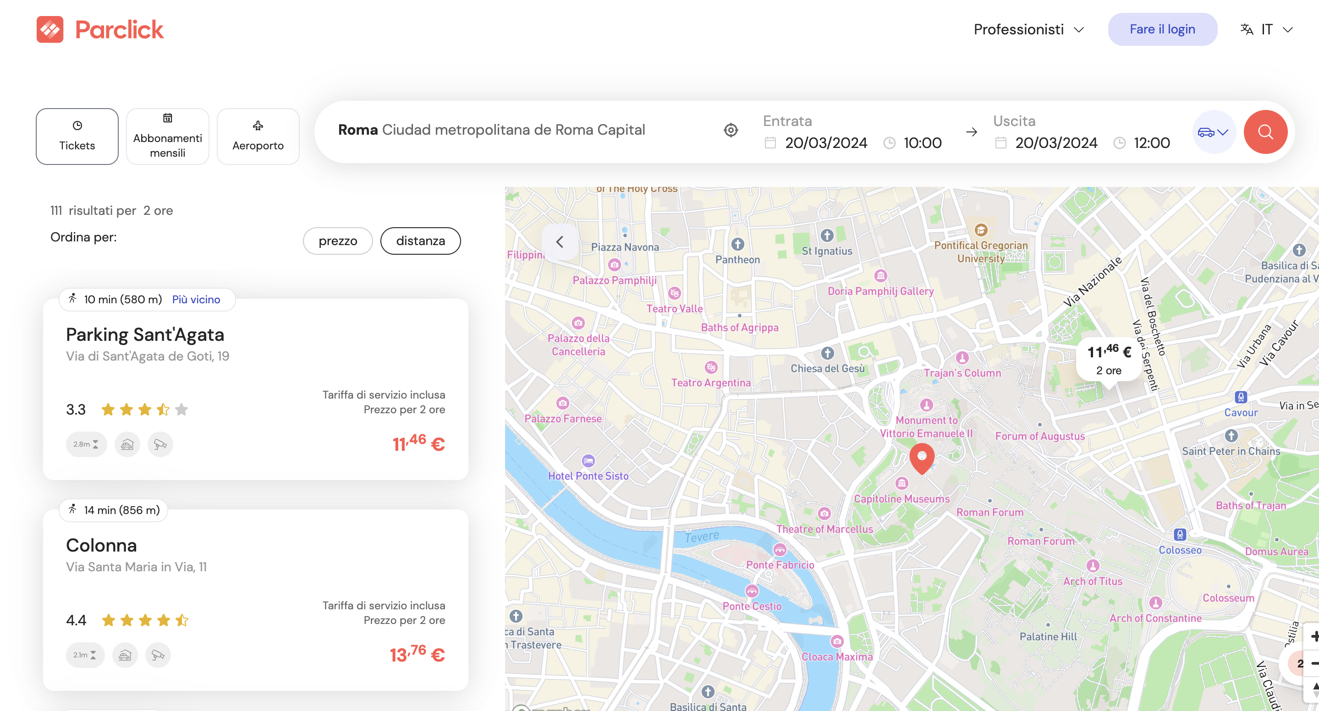Switch to Abbonamenti mensili tab
Image resolution: width=1319 pixels, height=711 pixels.
point(167,136)
